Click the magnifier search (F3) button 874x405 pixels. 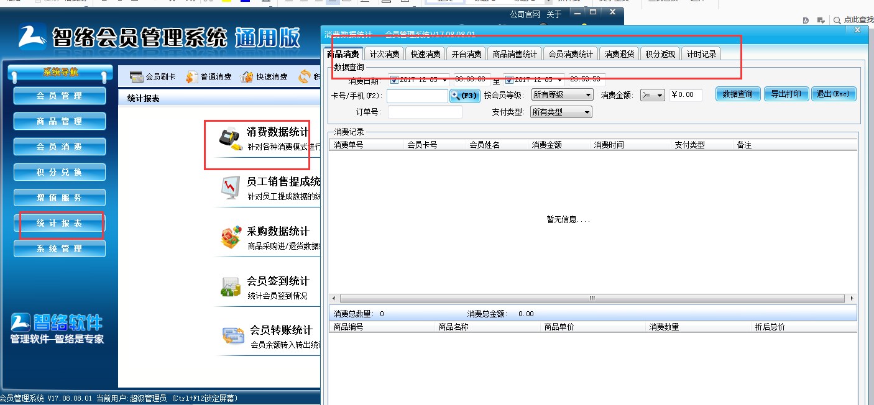pos(464,95)
